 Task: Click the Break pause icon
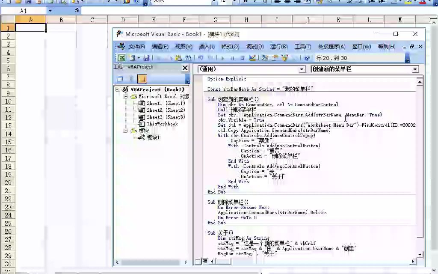click(x=232, y=58)
